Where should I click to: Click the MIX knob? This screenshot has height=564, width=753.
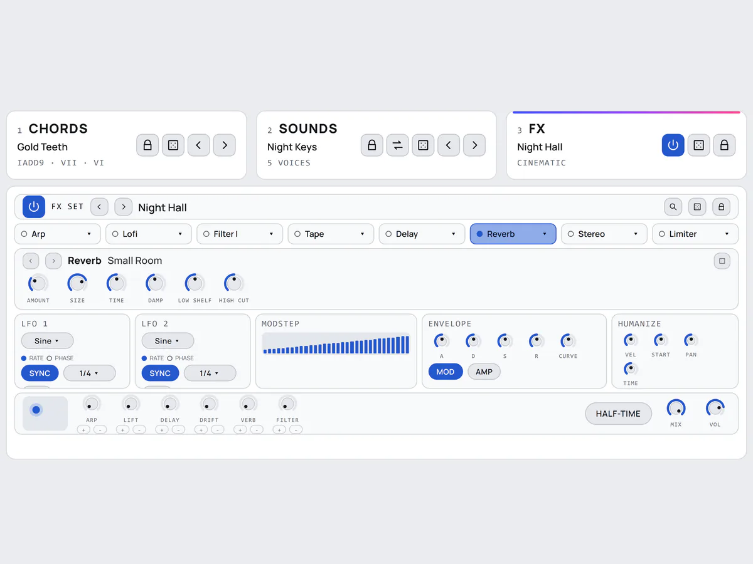click(676, 409)
